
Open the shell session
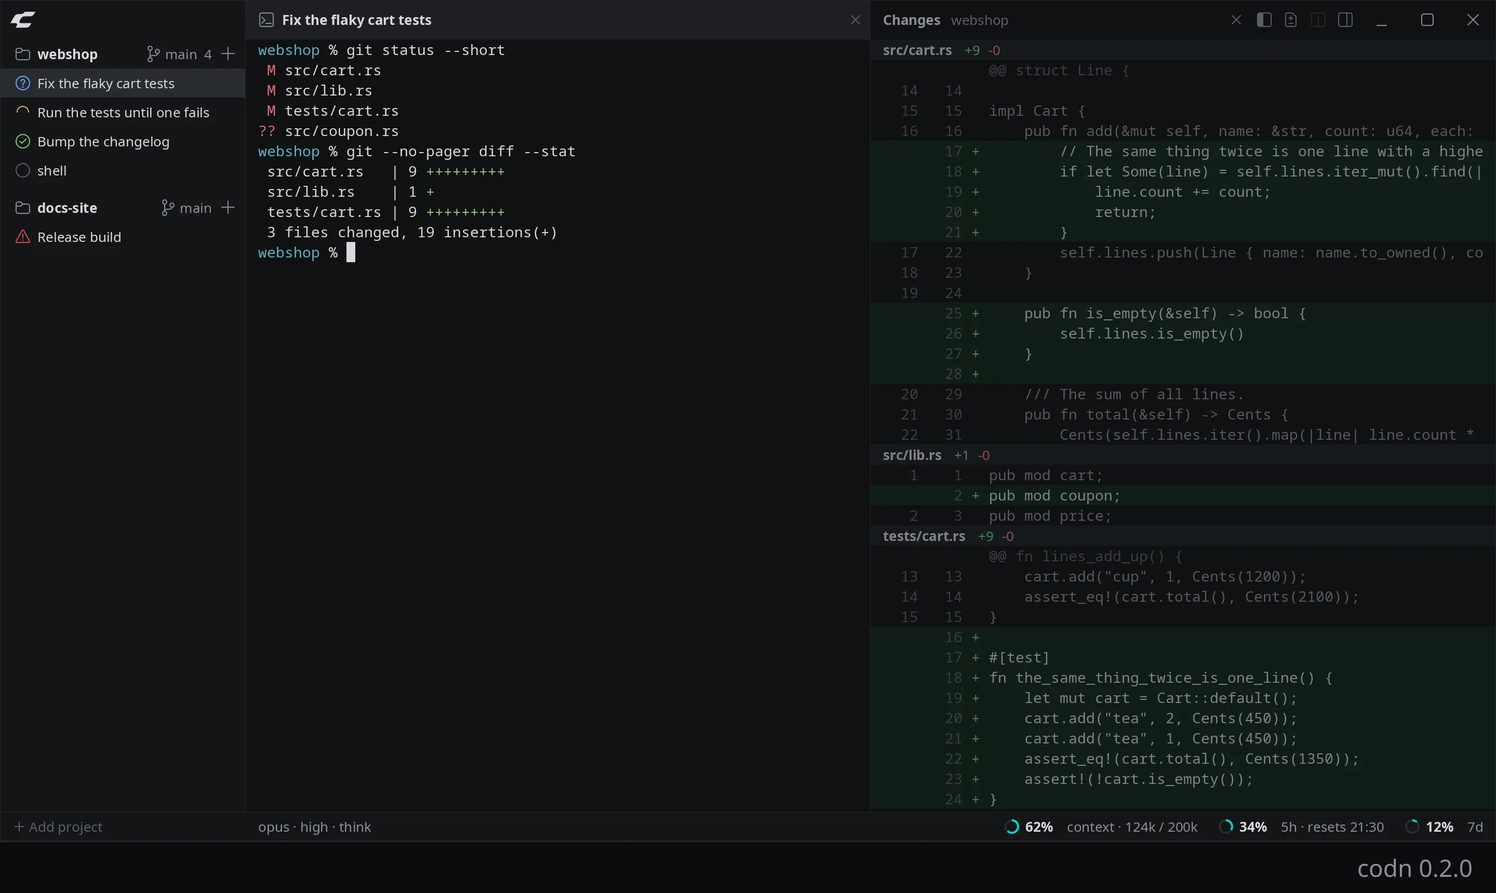[123, 171]
